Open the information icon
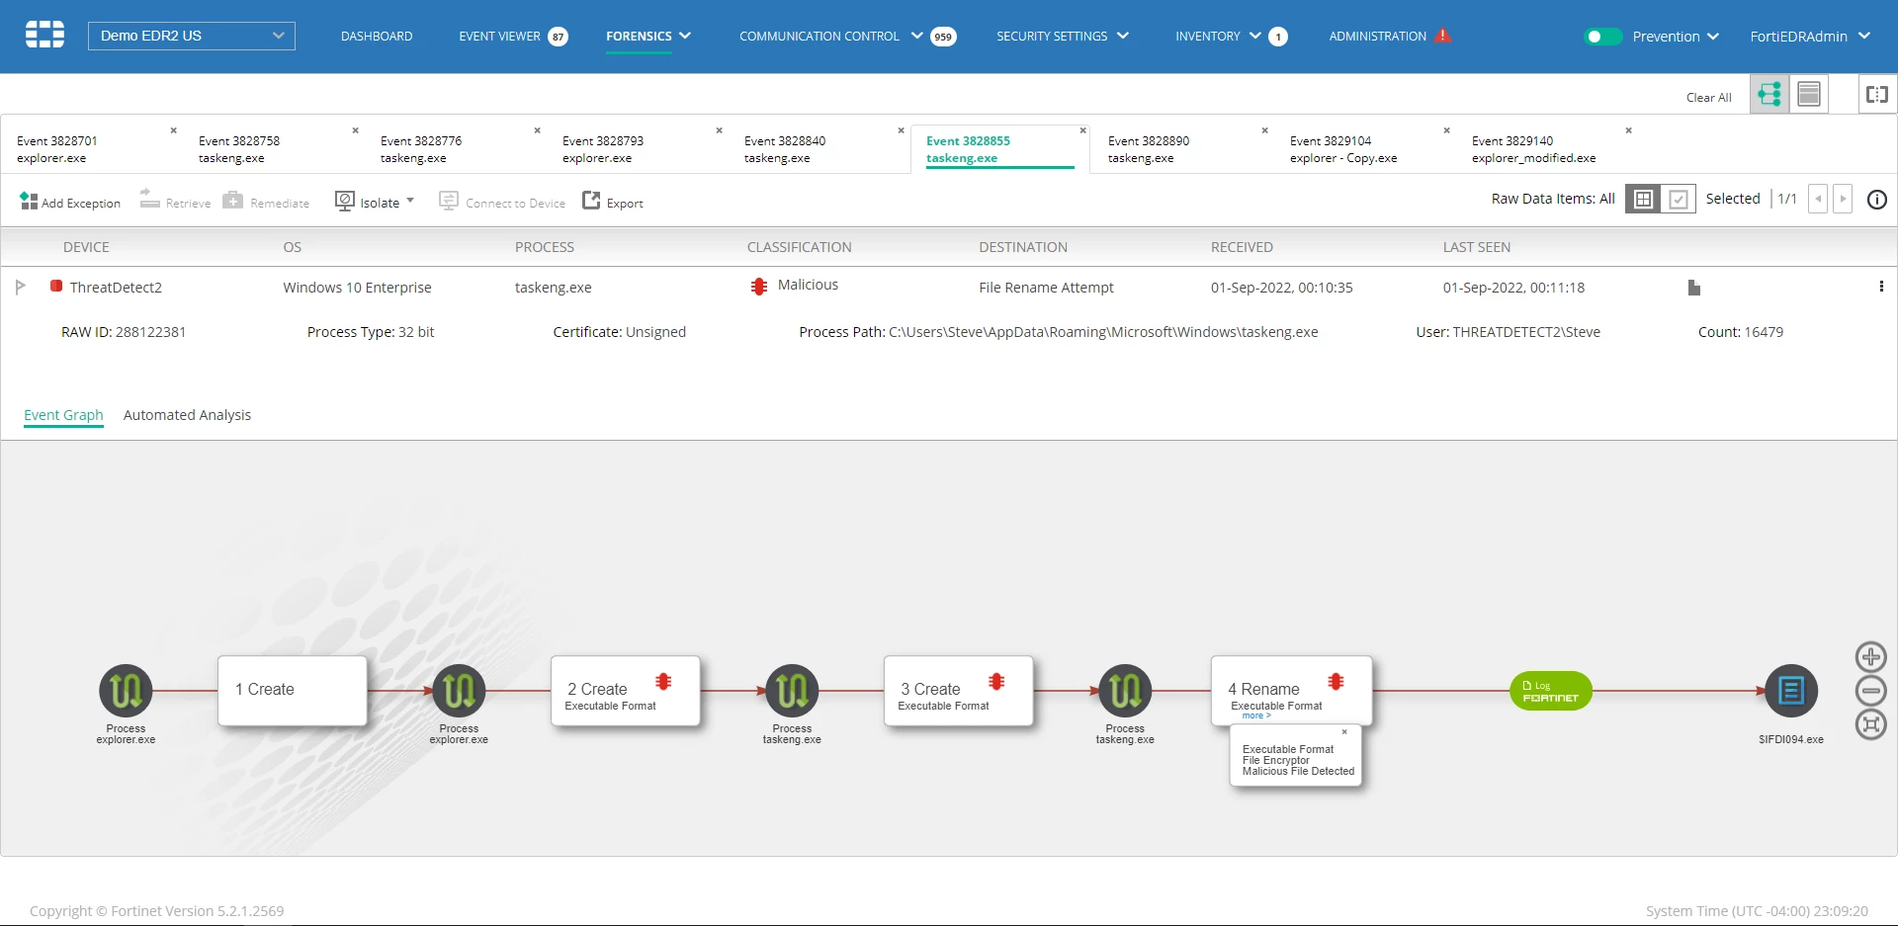The height and width of the screenshot is (926, 1898). (x=1876, y=200)
